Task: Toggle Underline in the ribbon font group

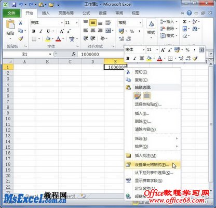Action: (48, 31)
